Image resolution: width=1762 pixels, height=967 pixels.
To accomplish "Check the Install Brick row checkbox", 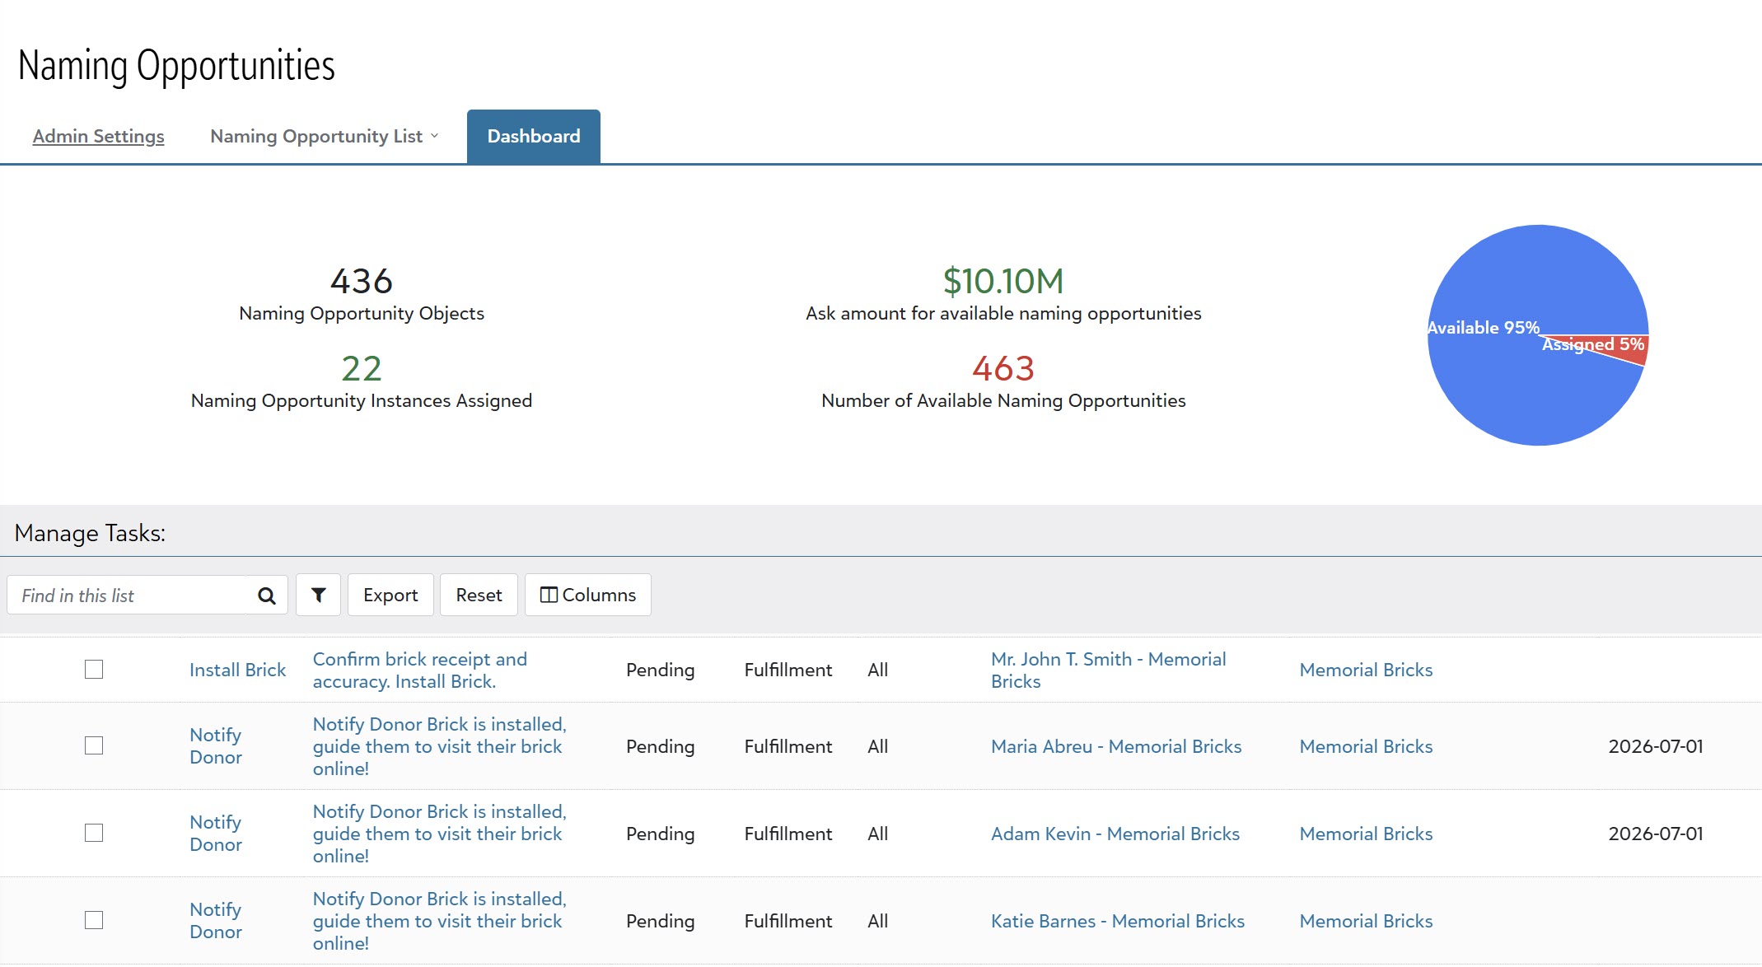I will pyautogui.click(x=94, y=670).
